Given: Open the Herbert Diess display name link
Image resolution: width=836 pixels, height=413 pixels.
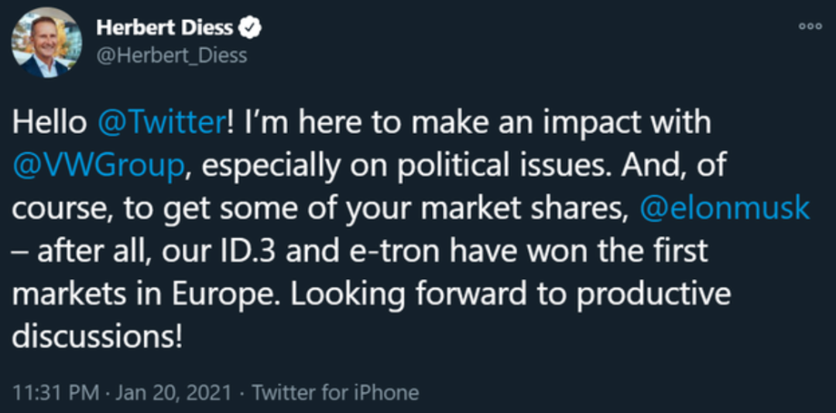Looking at the screenshot, I should click(x=164, y=29).
